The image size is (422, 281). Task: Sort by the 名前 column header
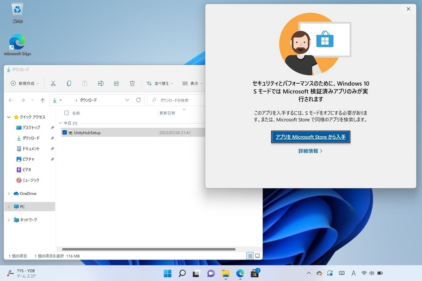[x=76, y=113]
